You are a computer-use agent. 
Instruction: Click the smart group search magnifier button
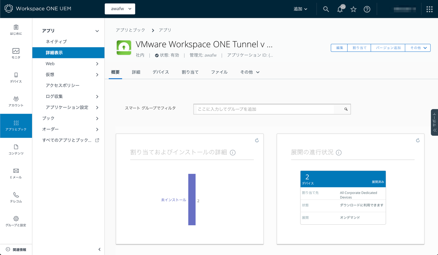point(346,109)
